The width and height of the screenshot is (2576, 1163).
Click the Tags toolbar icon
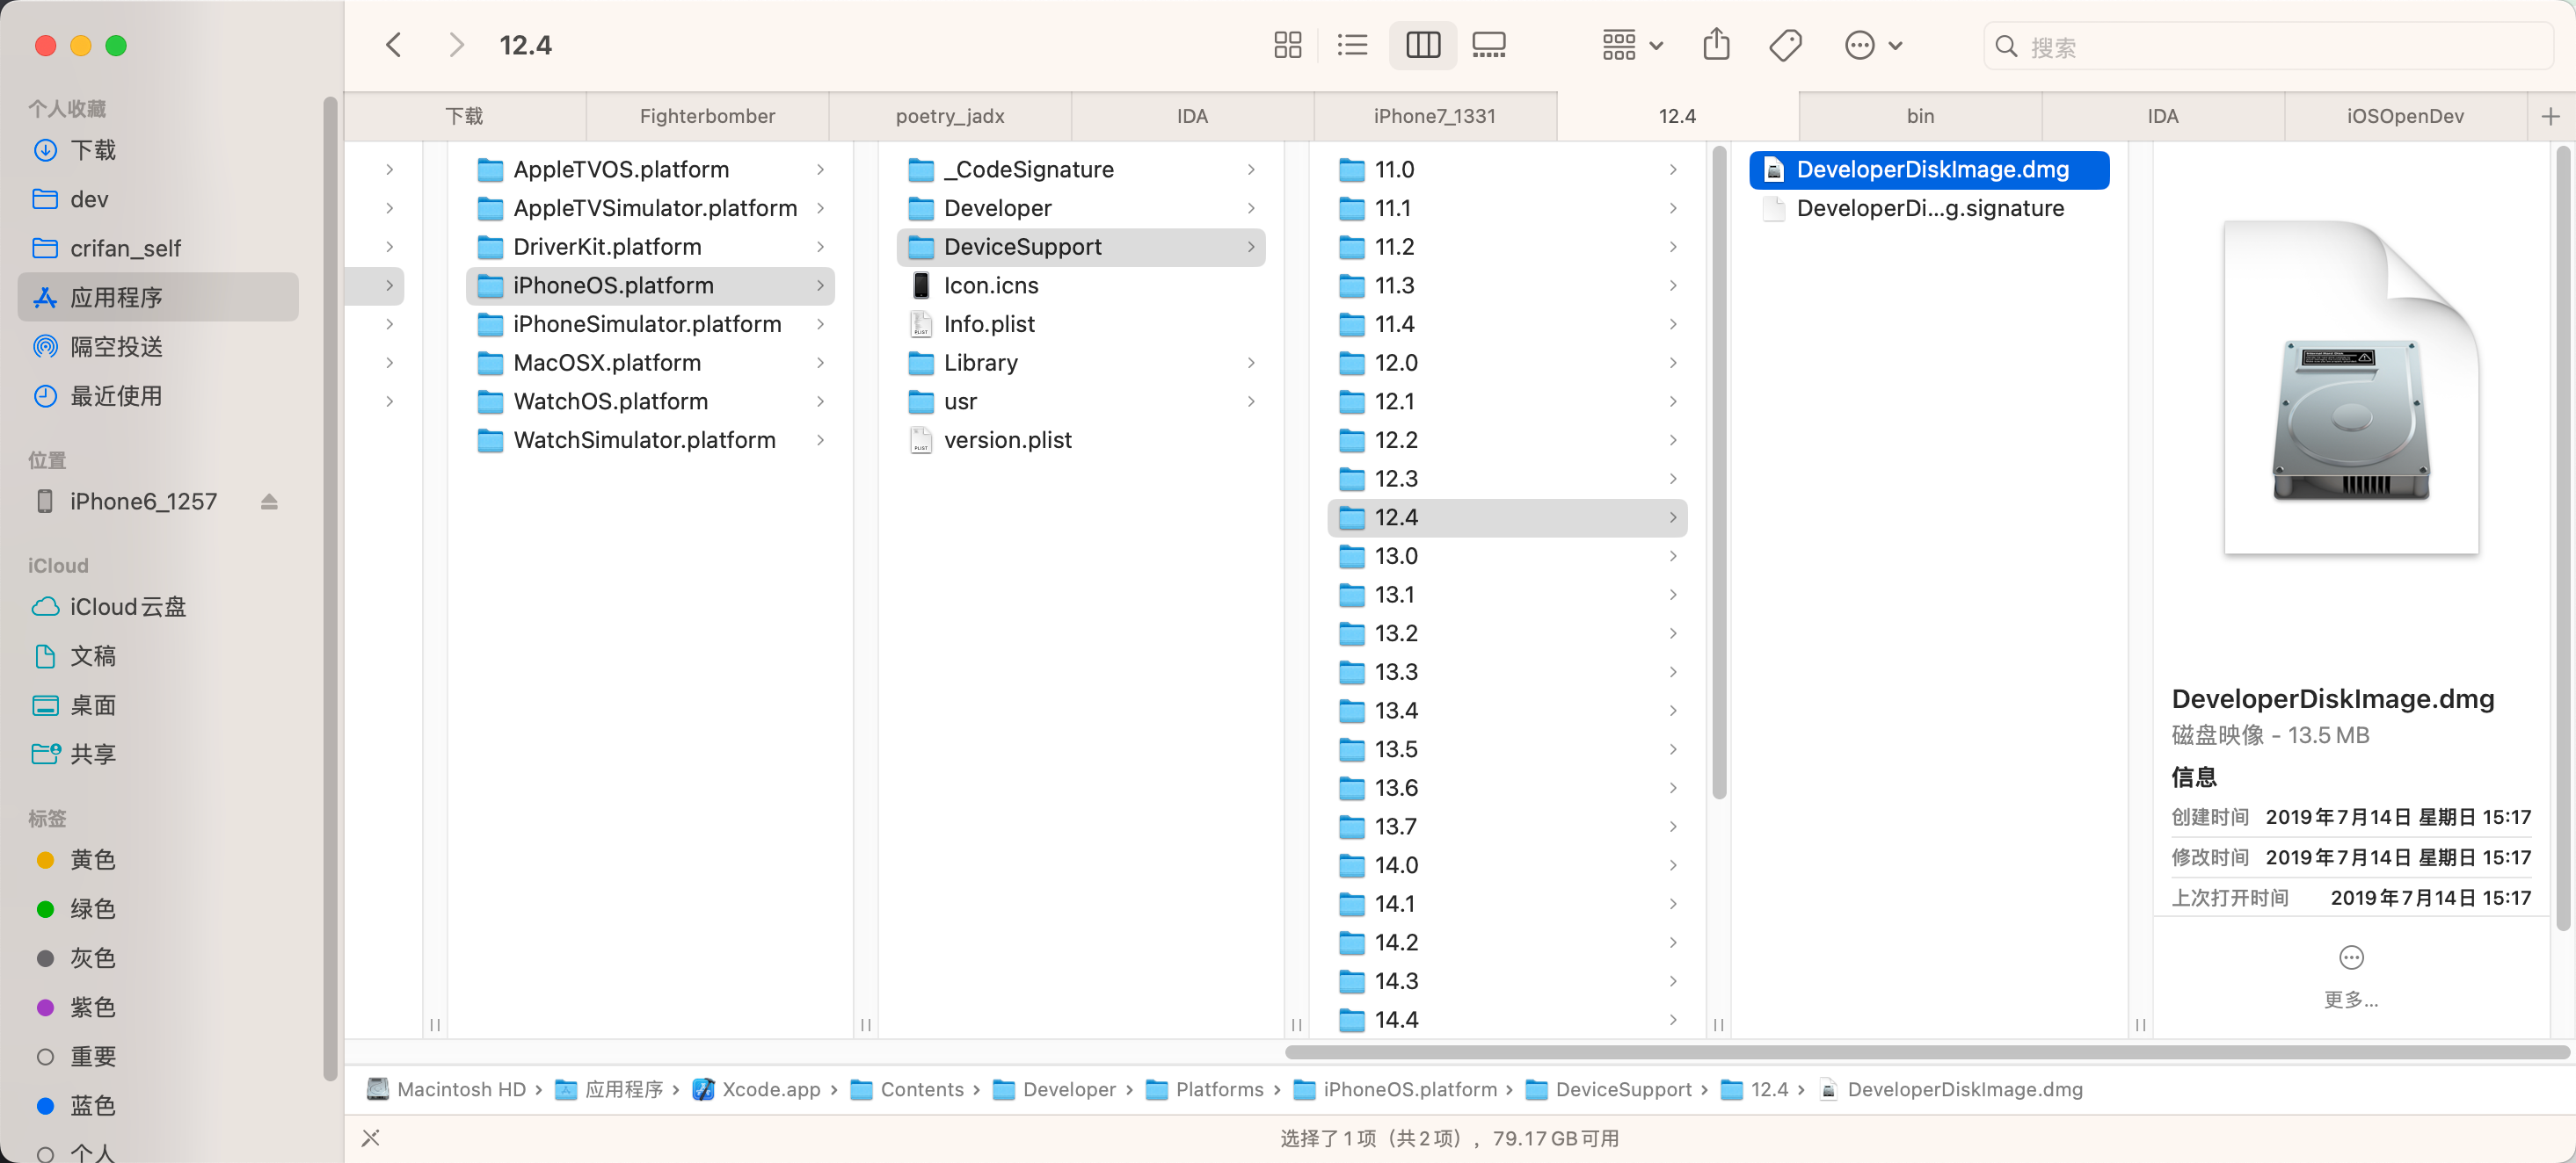(1785, 45)
